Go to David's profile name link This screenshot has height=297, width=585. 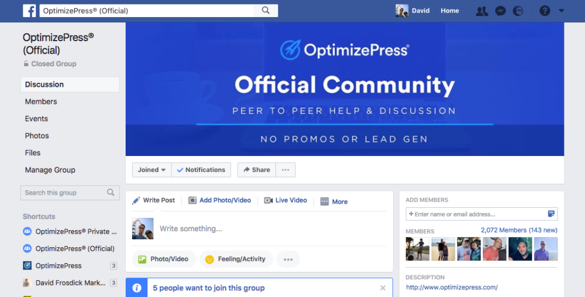click(420, 11)
